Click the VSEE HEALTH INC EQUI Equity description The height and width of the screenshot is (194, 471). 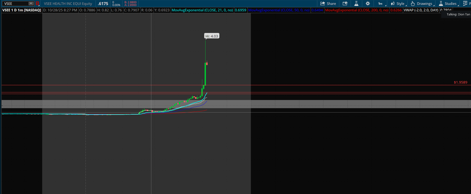pos(68,4)
